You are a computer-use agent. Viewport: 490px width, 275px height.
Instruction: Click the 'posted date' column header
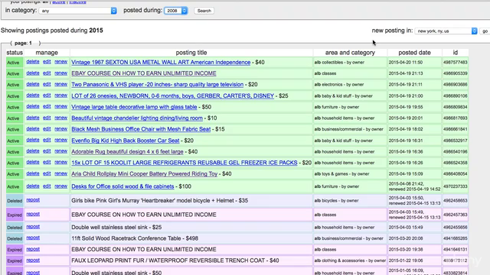414,53
